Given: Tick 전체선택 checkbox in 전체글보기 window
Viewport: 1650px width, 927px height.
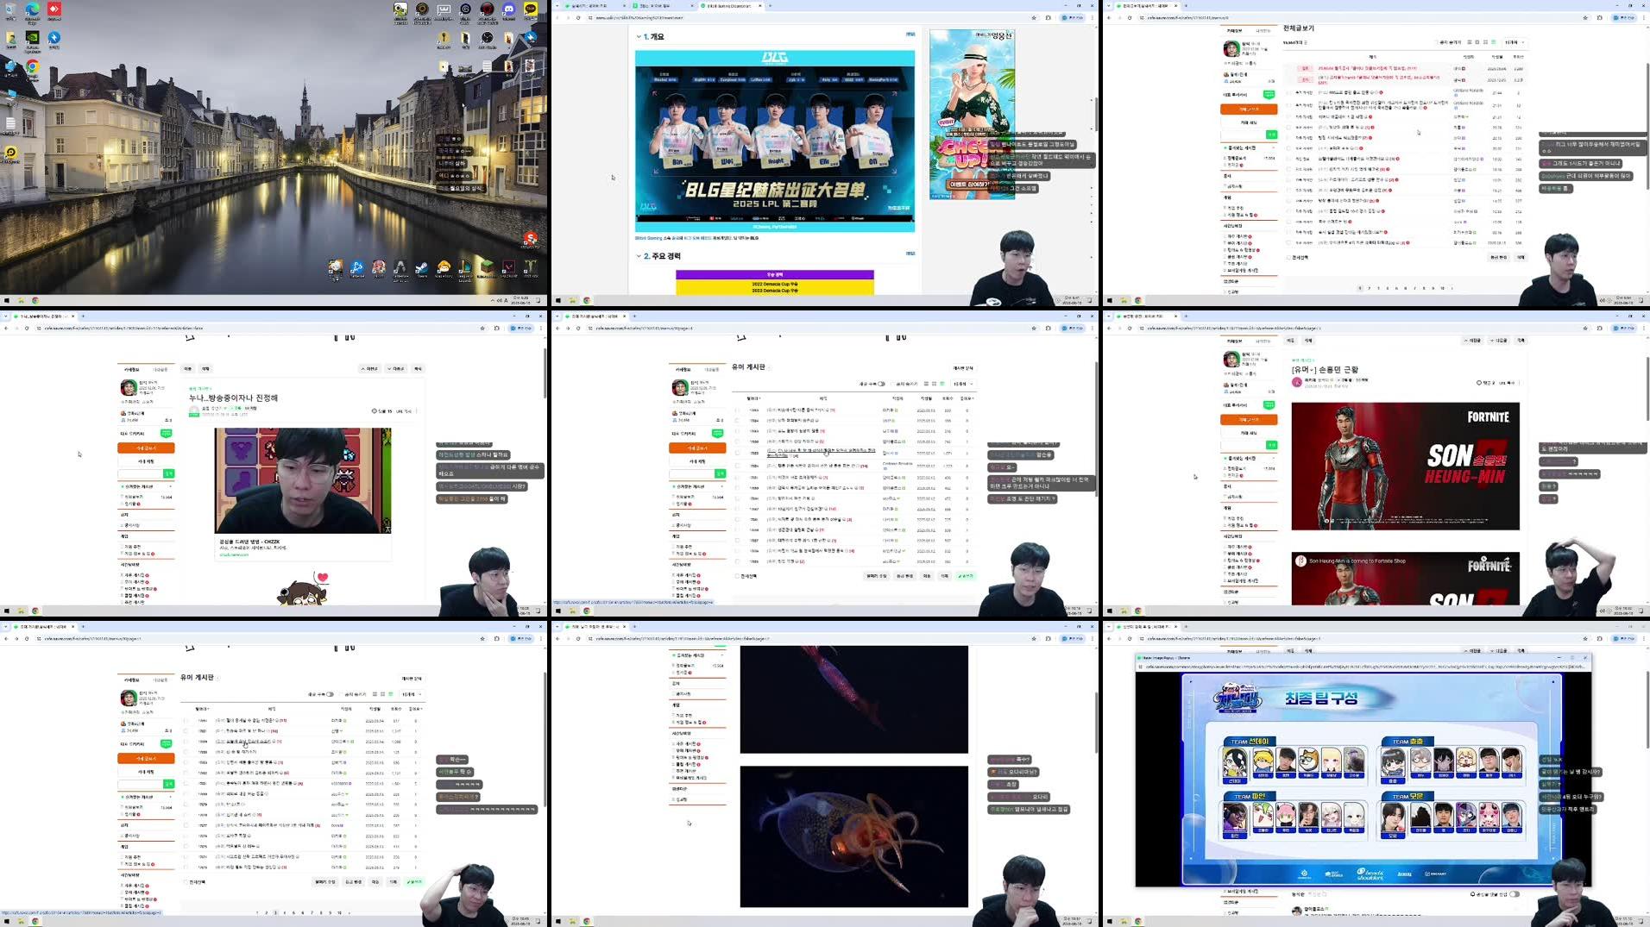Looking at the screenshot, I should [1289, 257].
